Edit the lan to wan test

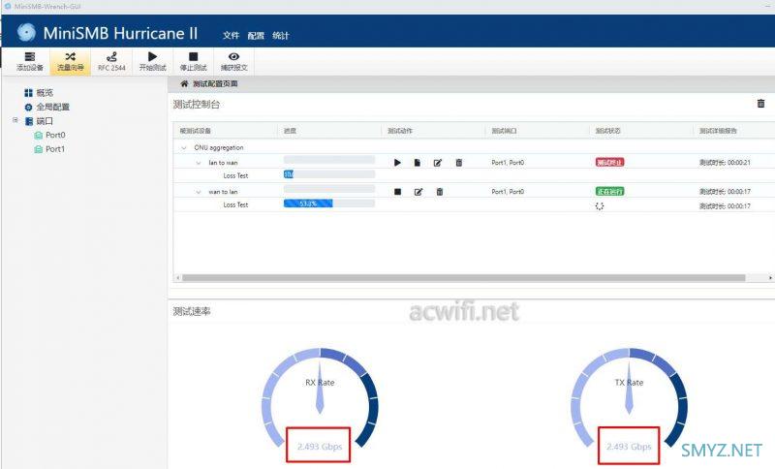pos(438,163)
